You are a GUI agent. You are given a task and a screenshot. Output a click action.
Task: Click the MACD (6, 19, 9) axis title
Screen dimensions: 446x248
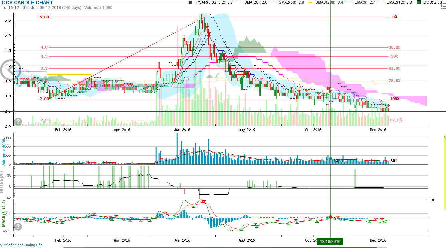pyautogui.click(x=4, y=213)
